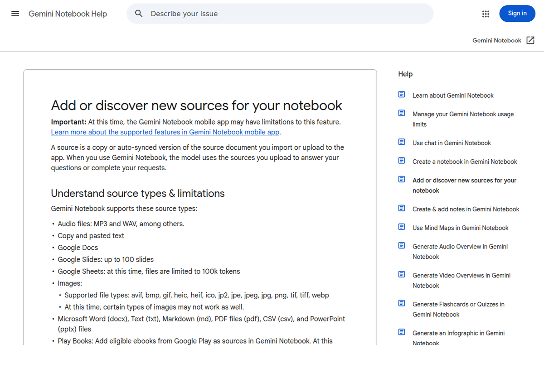The image size is (544, 382).
Task: Click the Supported file types line
Action: [197, 295]
